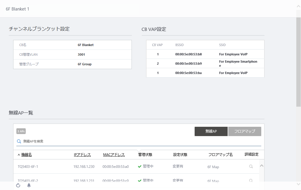Click the page scrollbar down arrow
This screenshot has width=301, height=190.
coord(298,184)
